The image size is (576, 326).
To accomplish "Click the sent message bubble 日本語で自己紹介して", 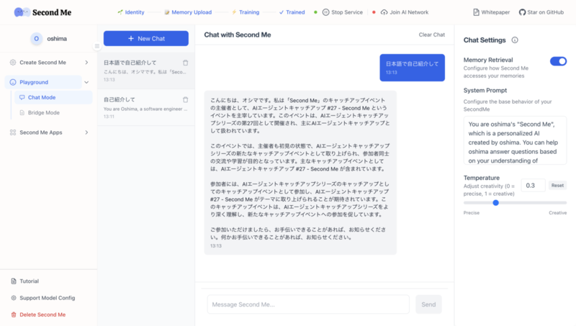I will [412, 68].
